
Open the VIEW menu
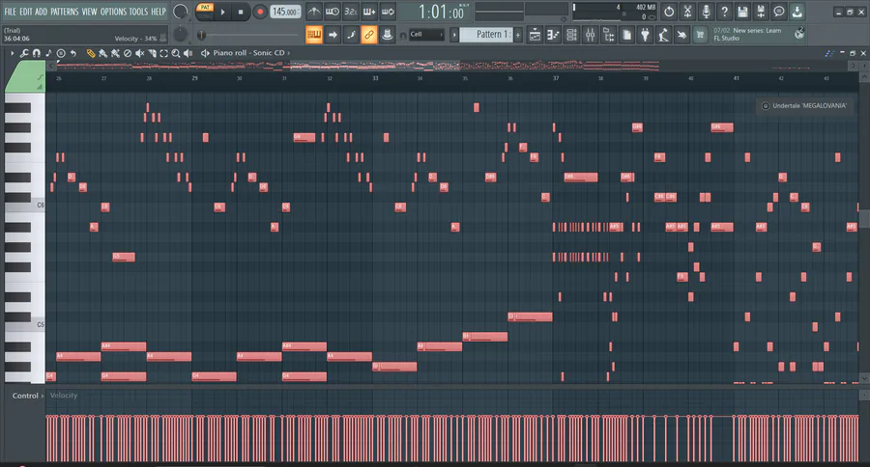(x=89, y=11)
